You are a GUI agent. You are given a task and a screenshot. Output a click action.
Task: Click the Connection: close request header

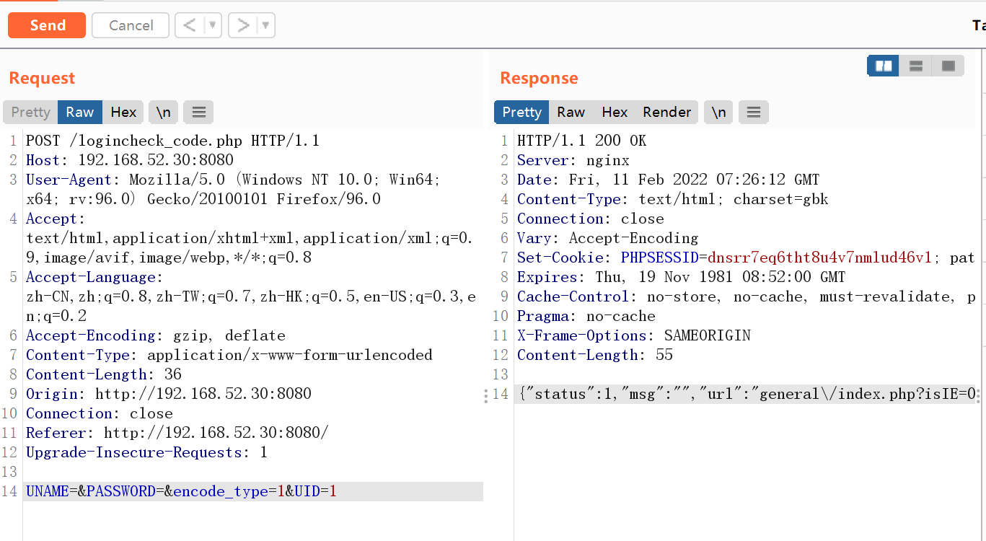click(x=100, y=413)
